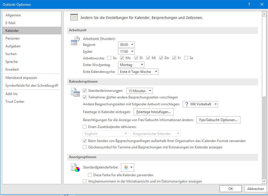Screen dimensions: 268x196
Task: Click the purple question mark tentative icon
Action: tap(187, 104)
